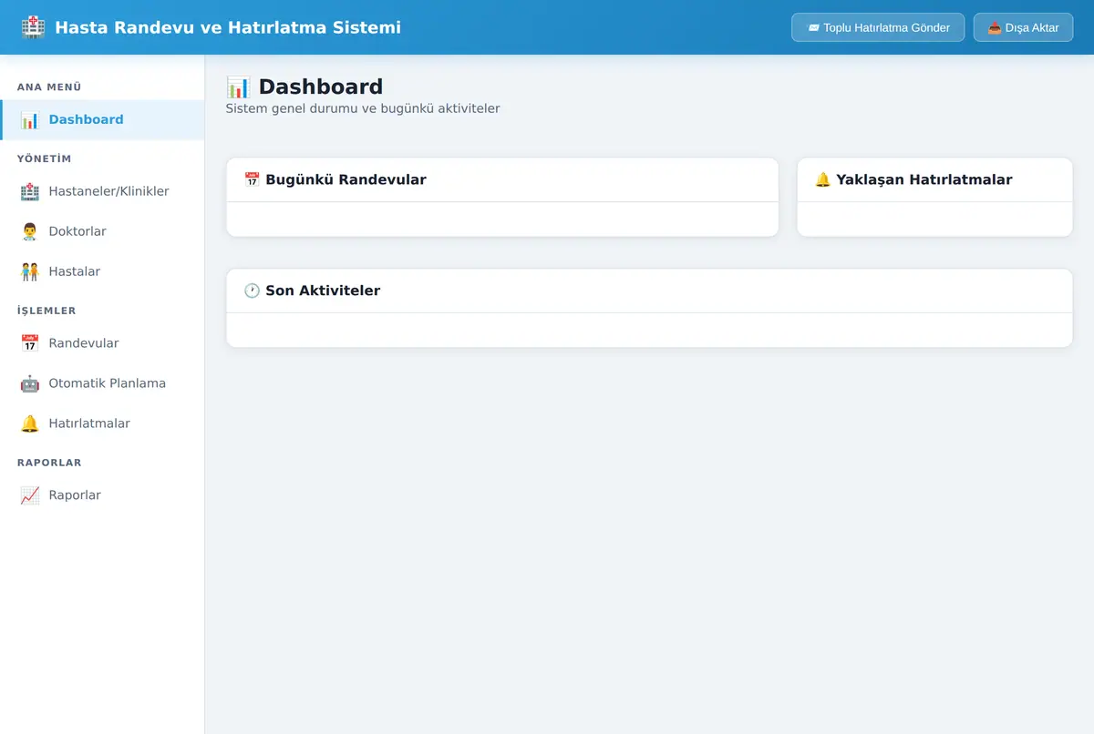Click the bell icon in Yaklaşan Hatırlatmalar card

pyautogui.click(x=822, y=180)
